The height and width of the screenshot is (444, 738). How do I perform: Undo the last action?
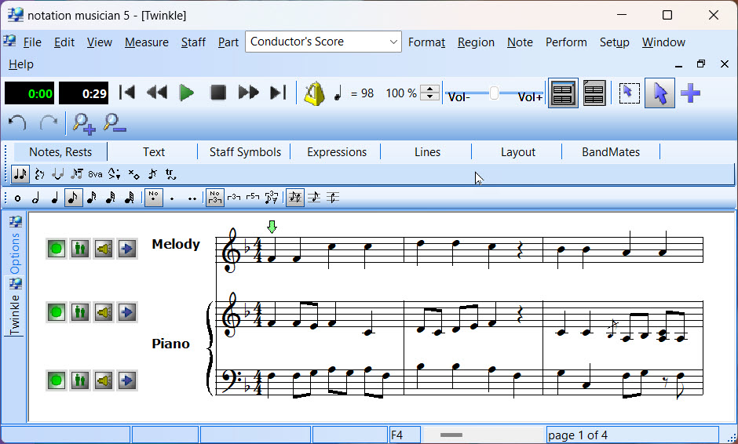pyautogui.click(x=17, y=124)
